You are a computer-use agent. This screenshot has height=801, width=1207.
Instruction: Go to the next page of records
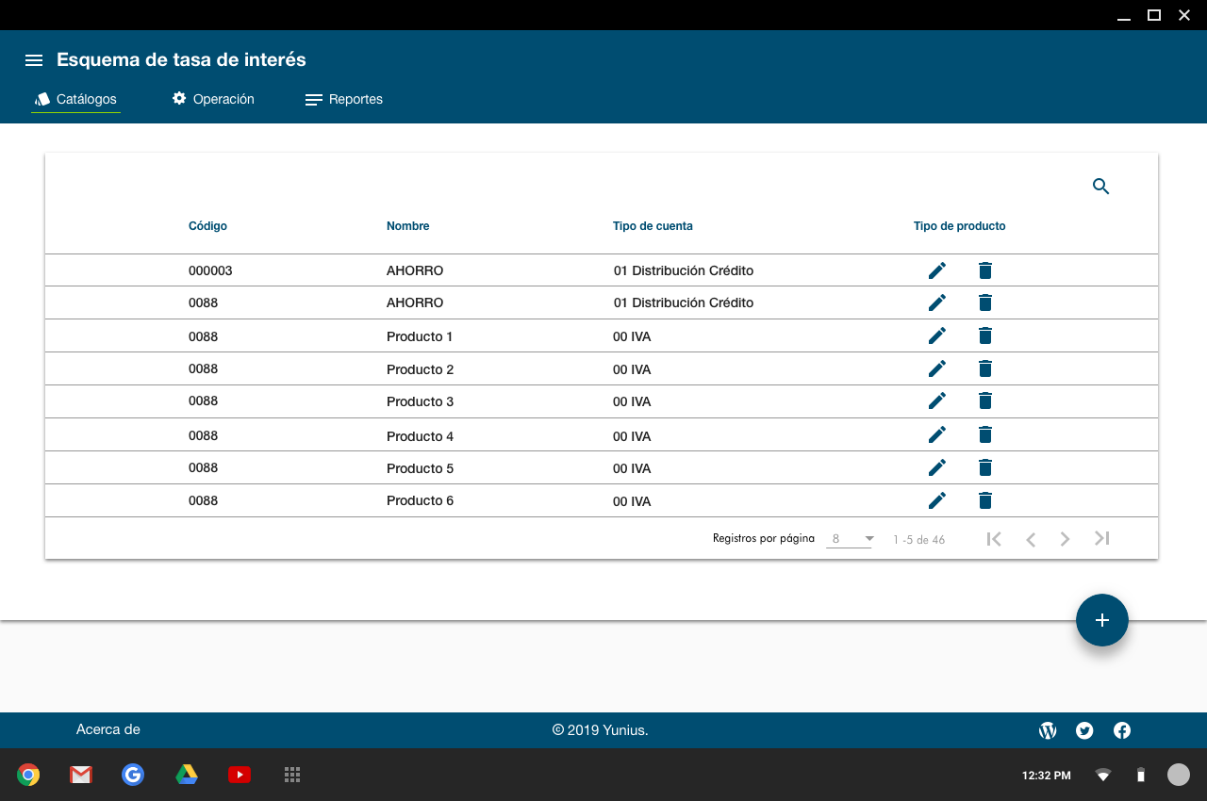[1065, 539]
